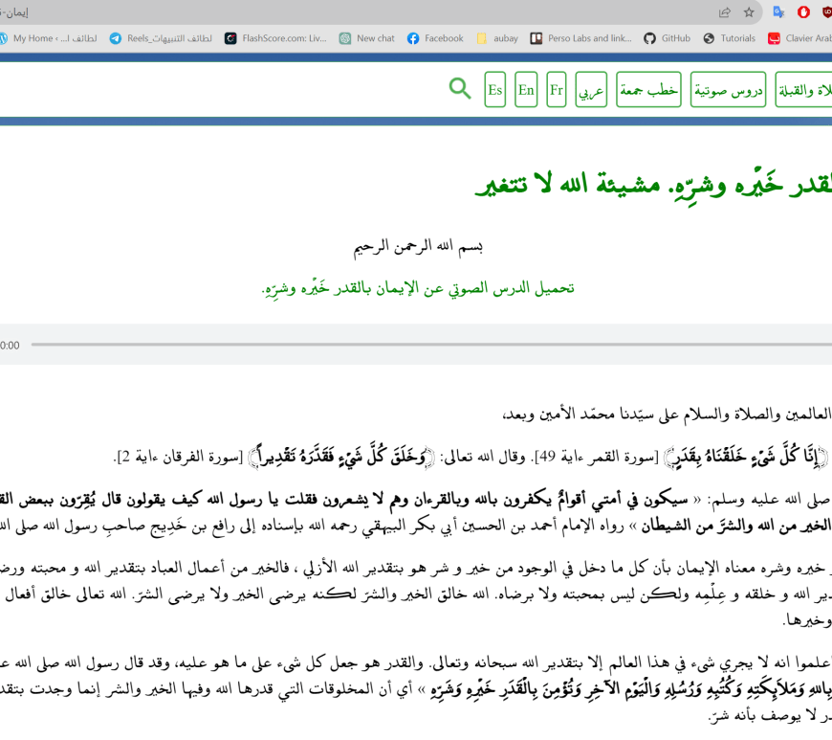Switch site language to Fr
This screenshot has height=740, width=832.
(x=557, y=90)
